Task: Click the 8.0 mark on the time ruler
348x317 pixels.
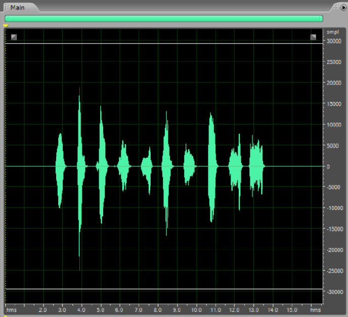Action: 157,309
